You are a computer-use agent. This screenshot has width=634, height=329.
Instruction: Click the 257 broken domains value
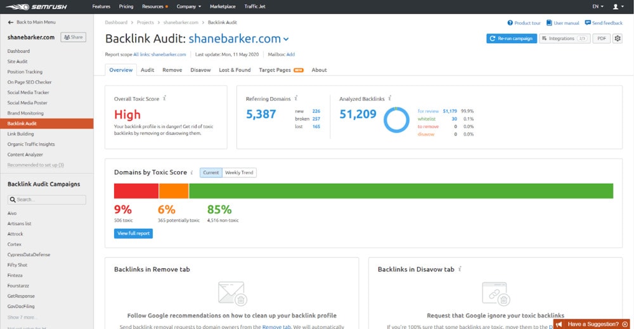tap(316, 119)
